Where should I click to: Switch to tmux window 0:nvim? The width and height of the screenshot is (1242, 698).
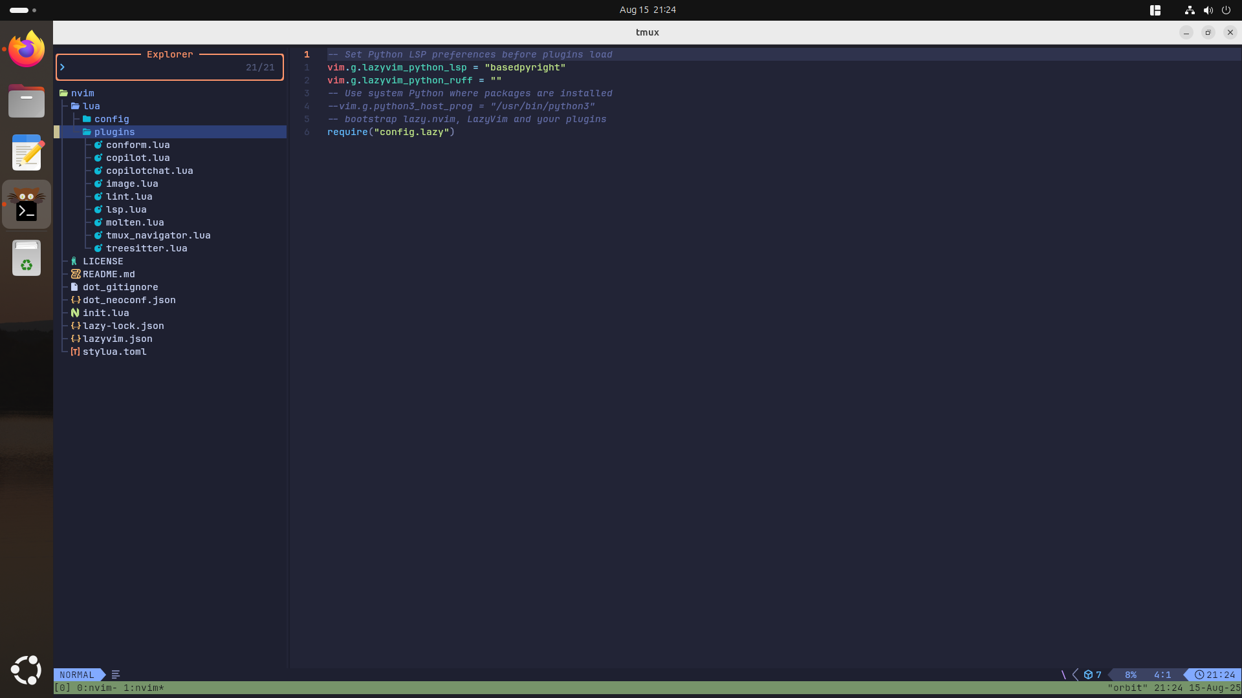pos(98,688)
